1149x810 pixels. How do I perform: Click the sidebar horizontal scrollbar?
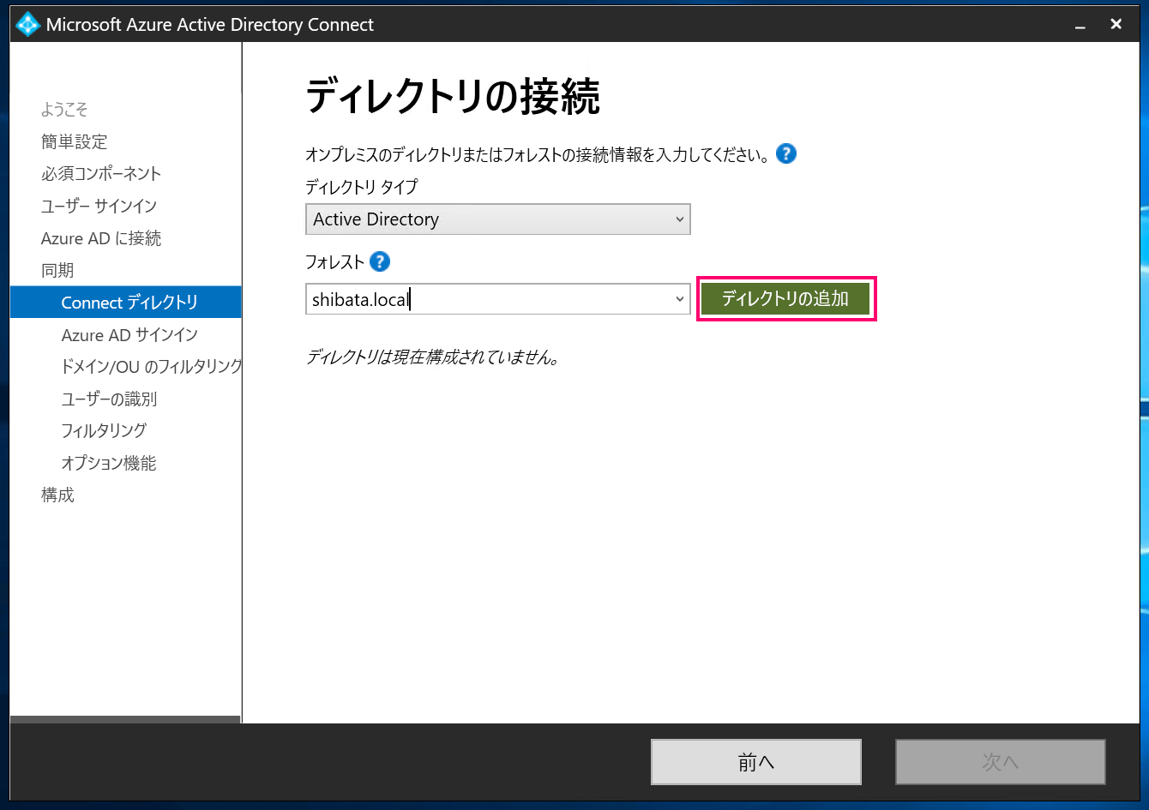125,719
